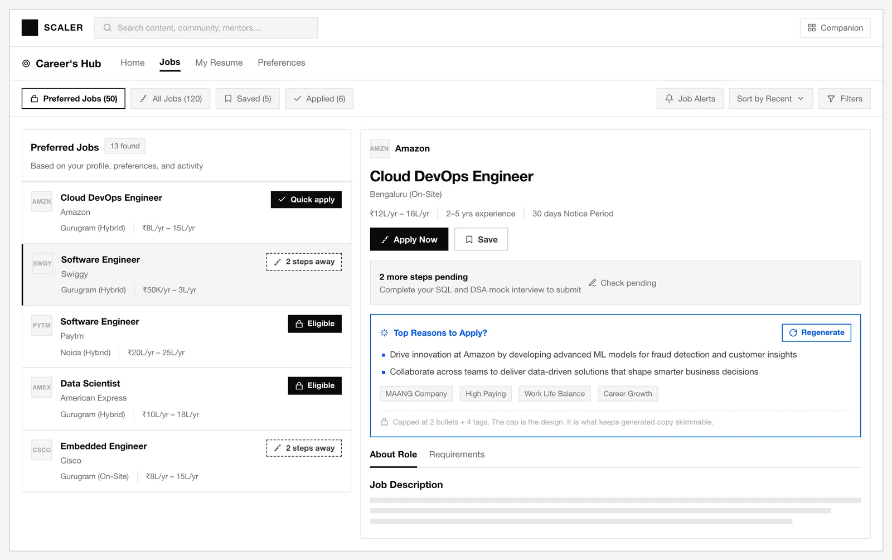Click Eligible badge on American Express job

click(x=315, y=385)
